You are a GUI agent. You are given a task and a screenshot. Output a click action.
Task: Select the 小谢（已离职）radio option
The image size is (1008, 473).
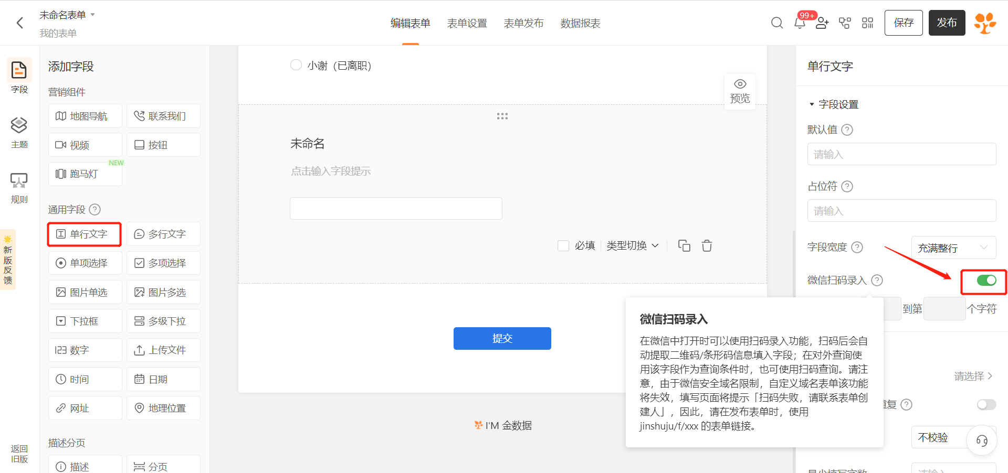pyautogui.click(x=296, y=65)
